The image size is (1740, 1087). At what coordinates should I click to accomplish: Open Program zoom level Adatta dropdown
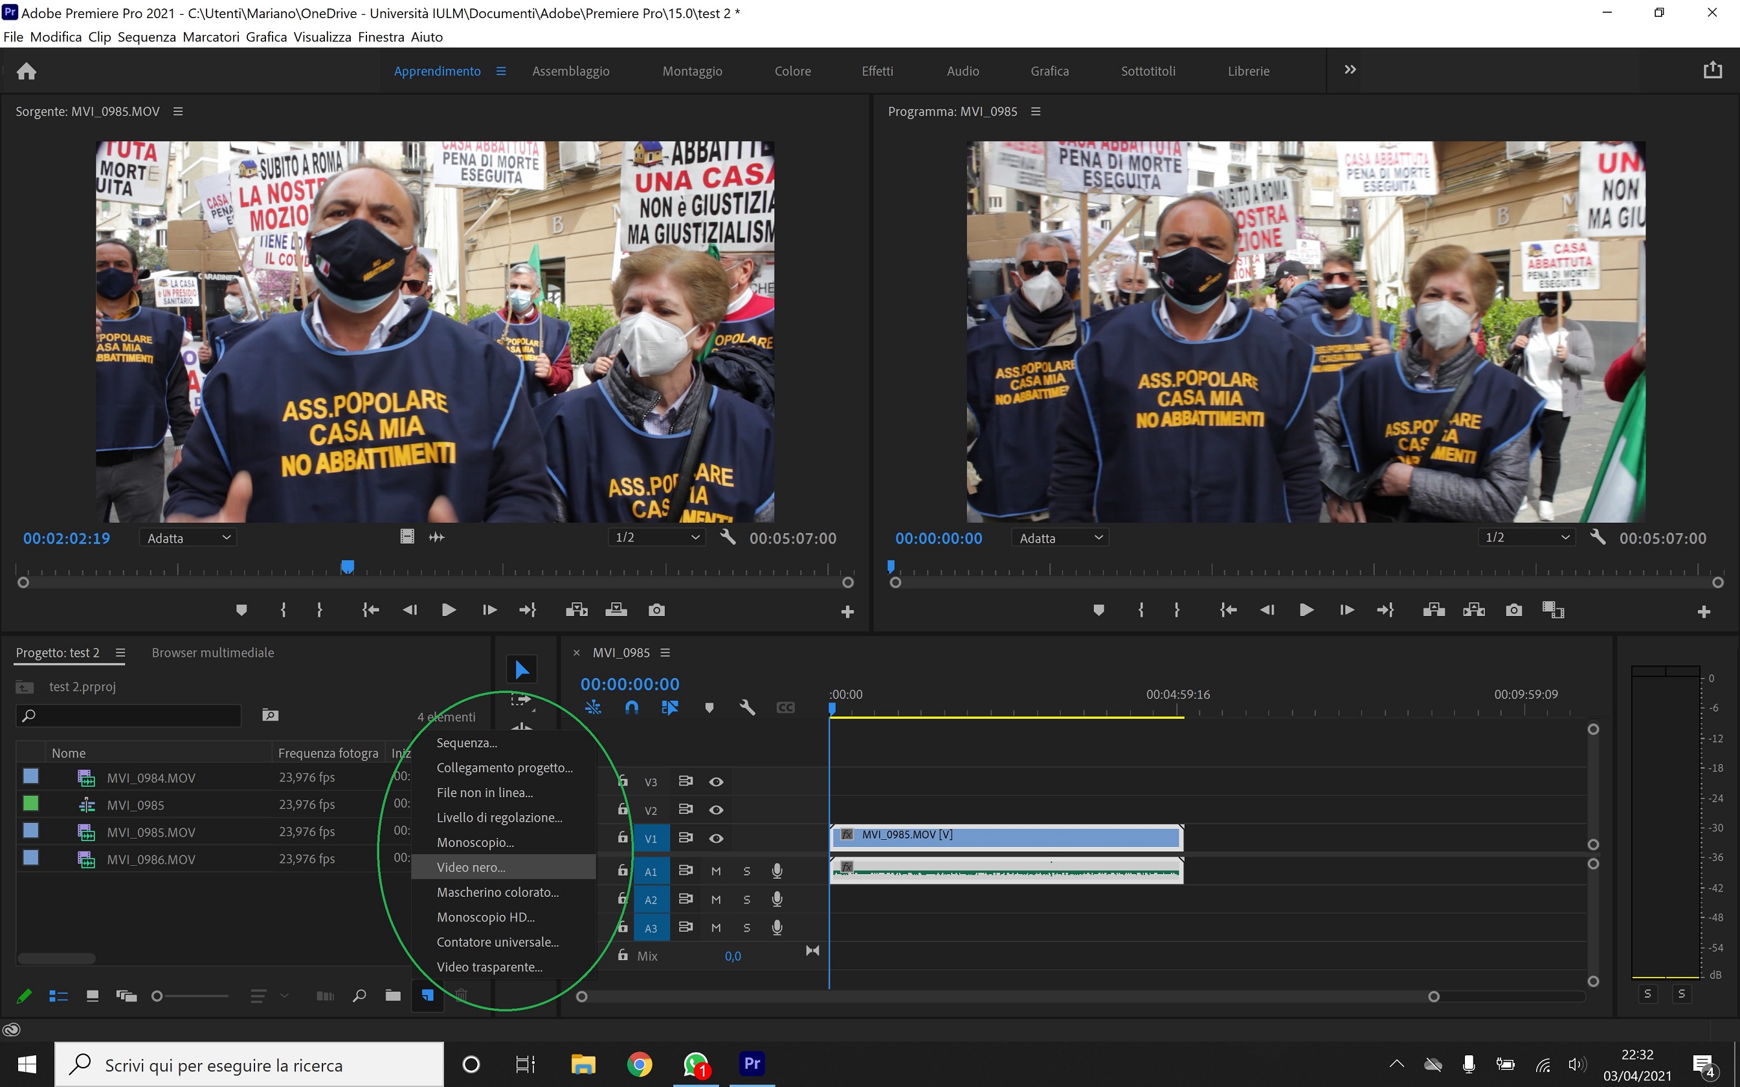pos(1060,538)
